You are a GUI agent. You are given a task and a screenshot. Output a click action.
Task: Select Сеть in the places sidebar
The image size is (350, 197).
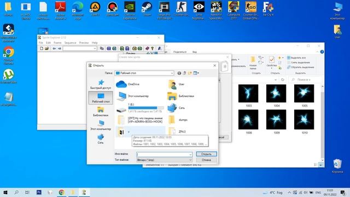coord(101,139)
